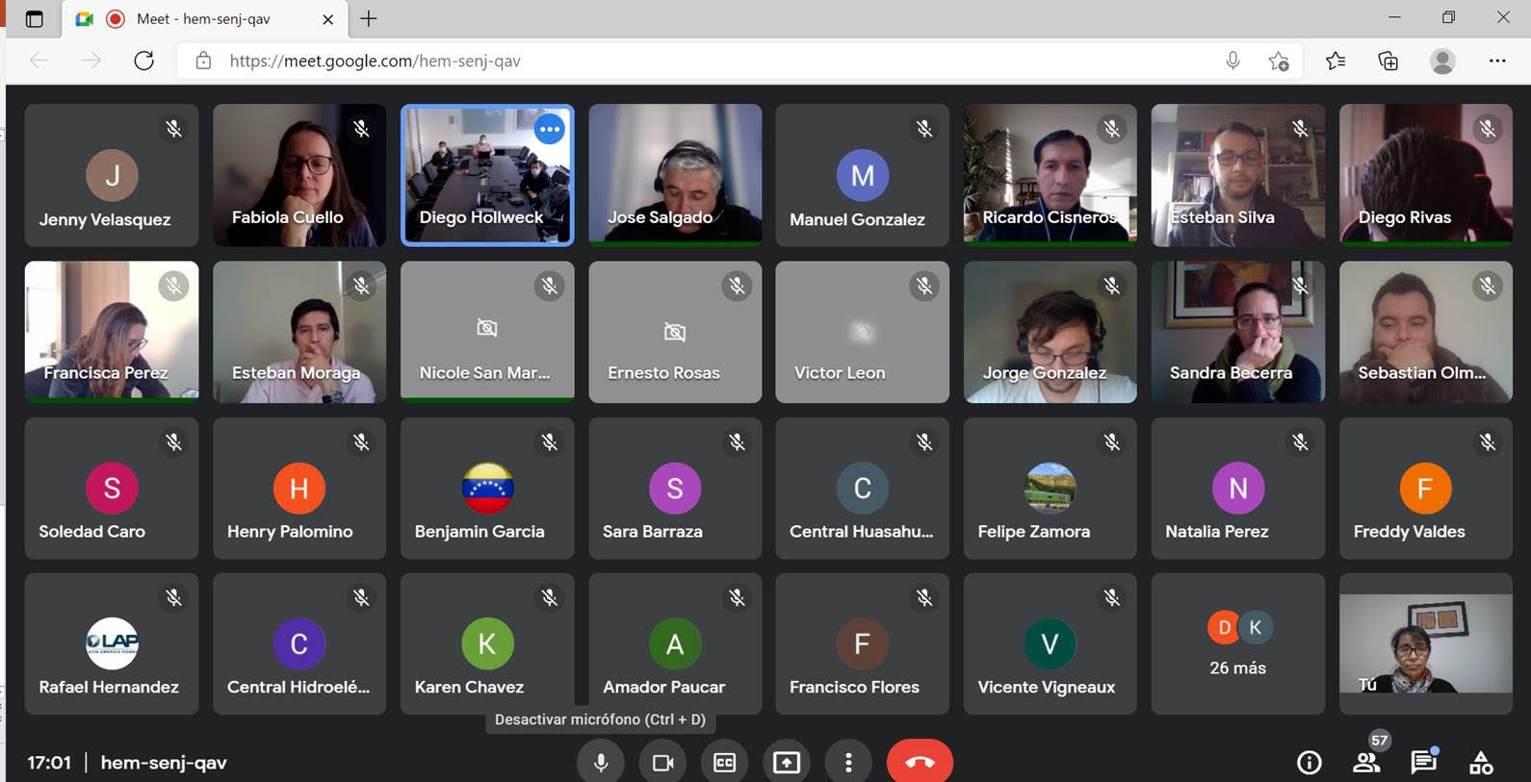This screenshot has height=782, width=1531.
Task: Click Nicole San Mar's muted microphone icon
Action: point(549,286)
